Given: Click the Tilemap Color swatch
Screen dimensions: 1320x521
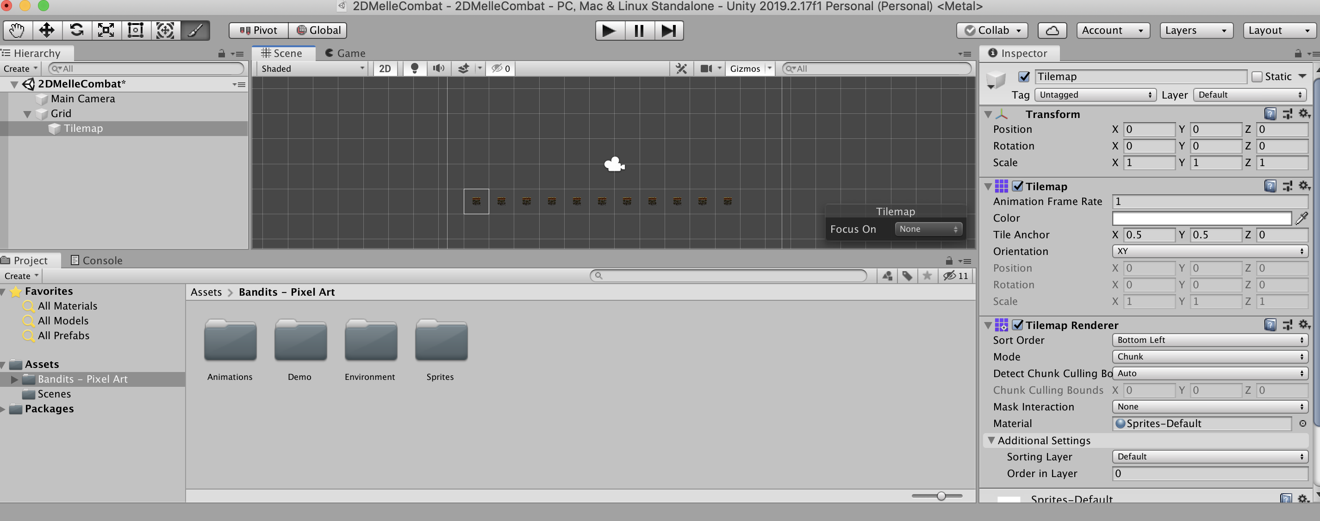Looking at the screenshot, I should pos(1201,218).
